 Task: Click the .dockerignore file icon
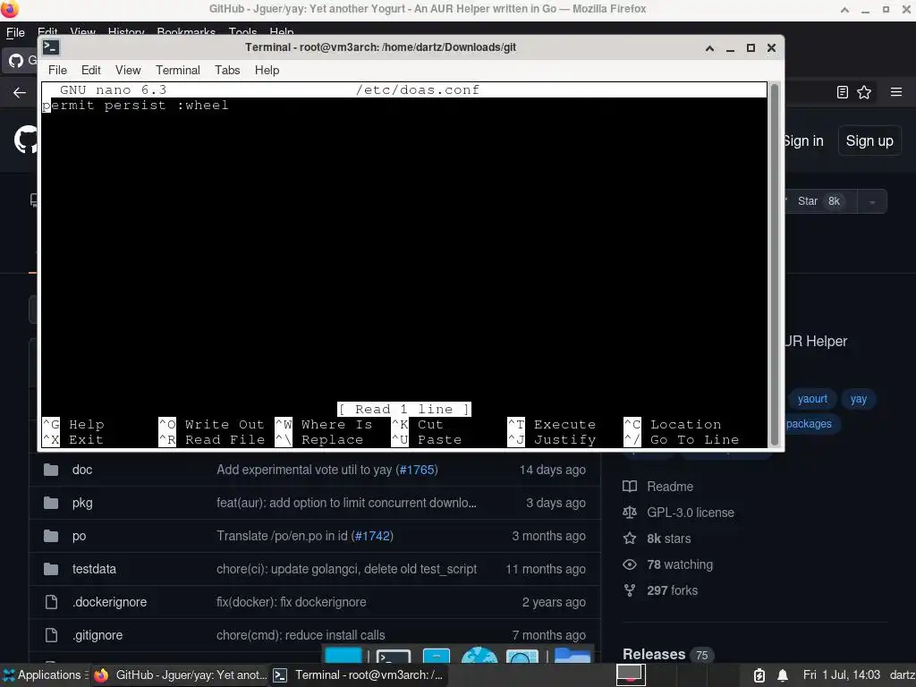point(51,602)
